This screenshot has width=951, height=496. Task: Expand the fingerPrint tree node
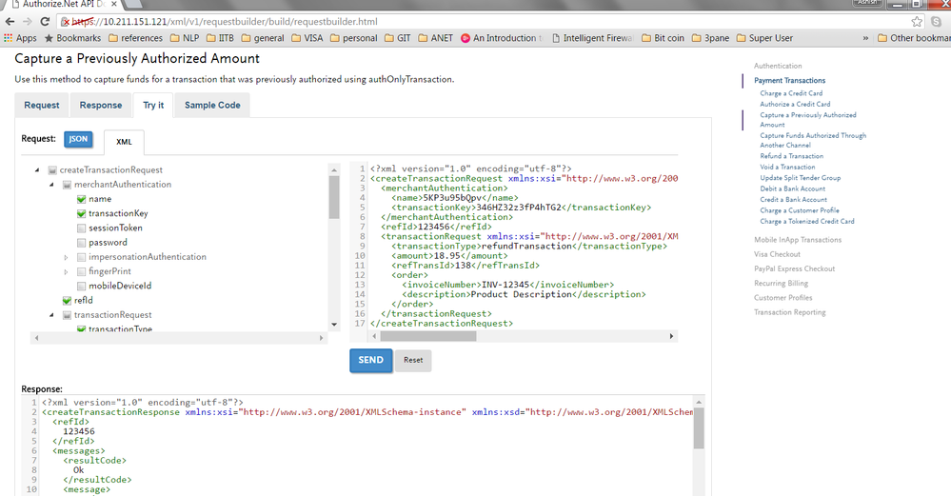[x=66, y=271]
